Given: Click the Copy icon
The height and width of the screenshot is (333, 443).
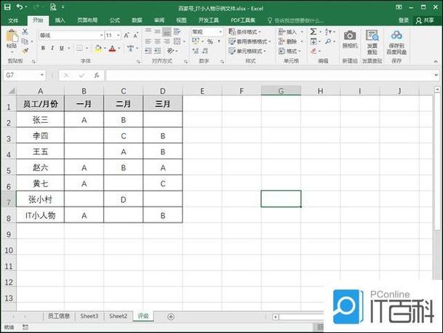Looking at the screenshot, I should (x=25, y=41).
